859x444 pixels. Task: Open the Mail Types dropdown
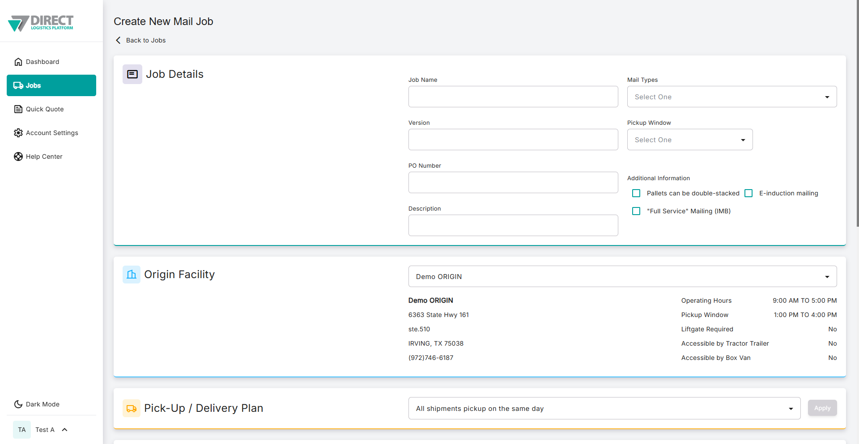tap(732, 97)
